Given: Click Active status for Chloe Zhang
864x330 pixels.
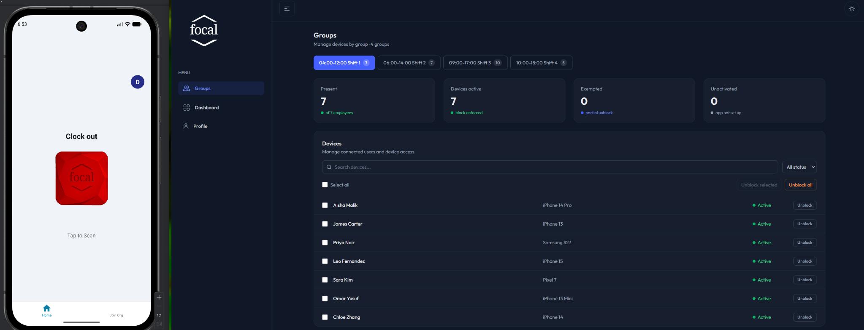Looking at the screenshot, I should coord(762,317).
